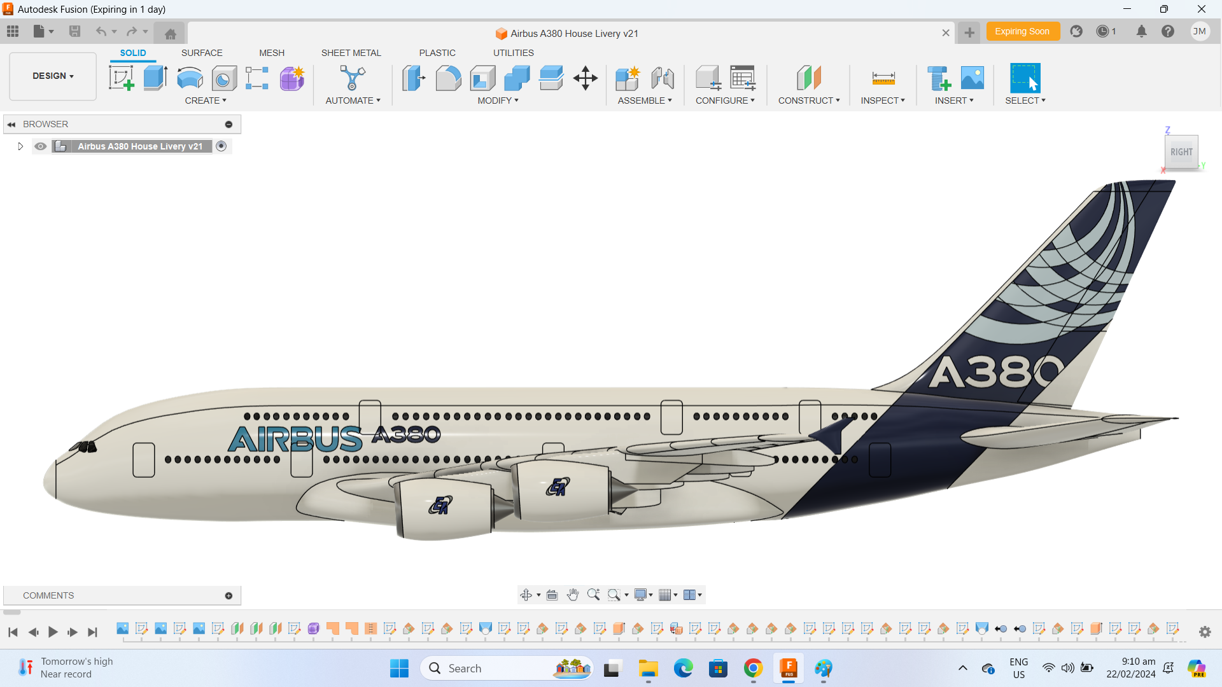
Task: Click the timeline scrubber slider
Action: [13, 613]
